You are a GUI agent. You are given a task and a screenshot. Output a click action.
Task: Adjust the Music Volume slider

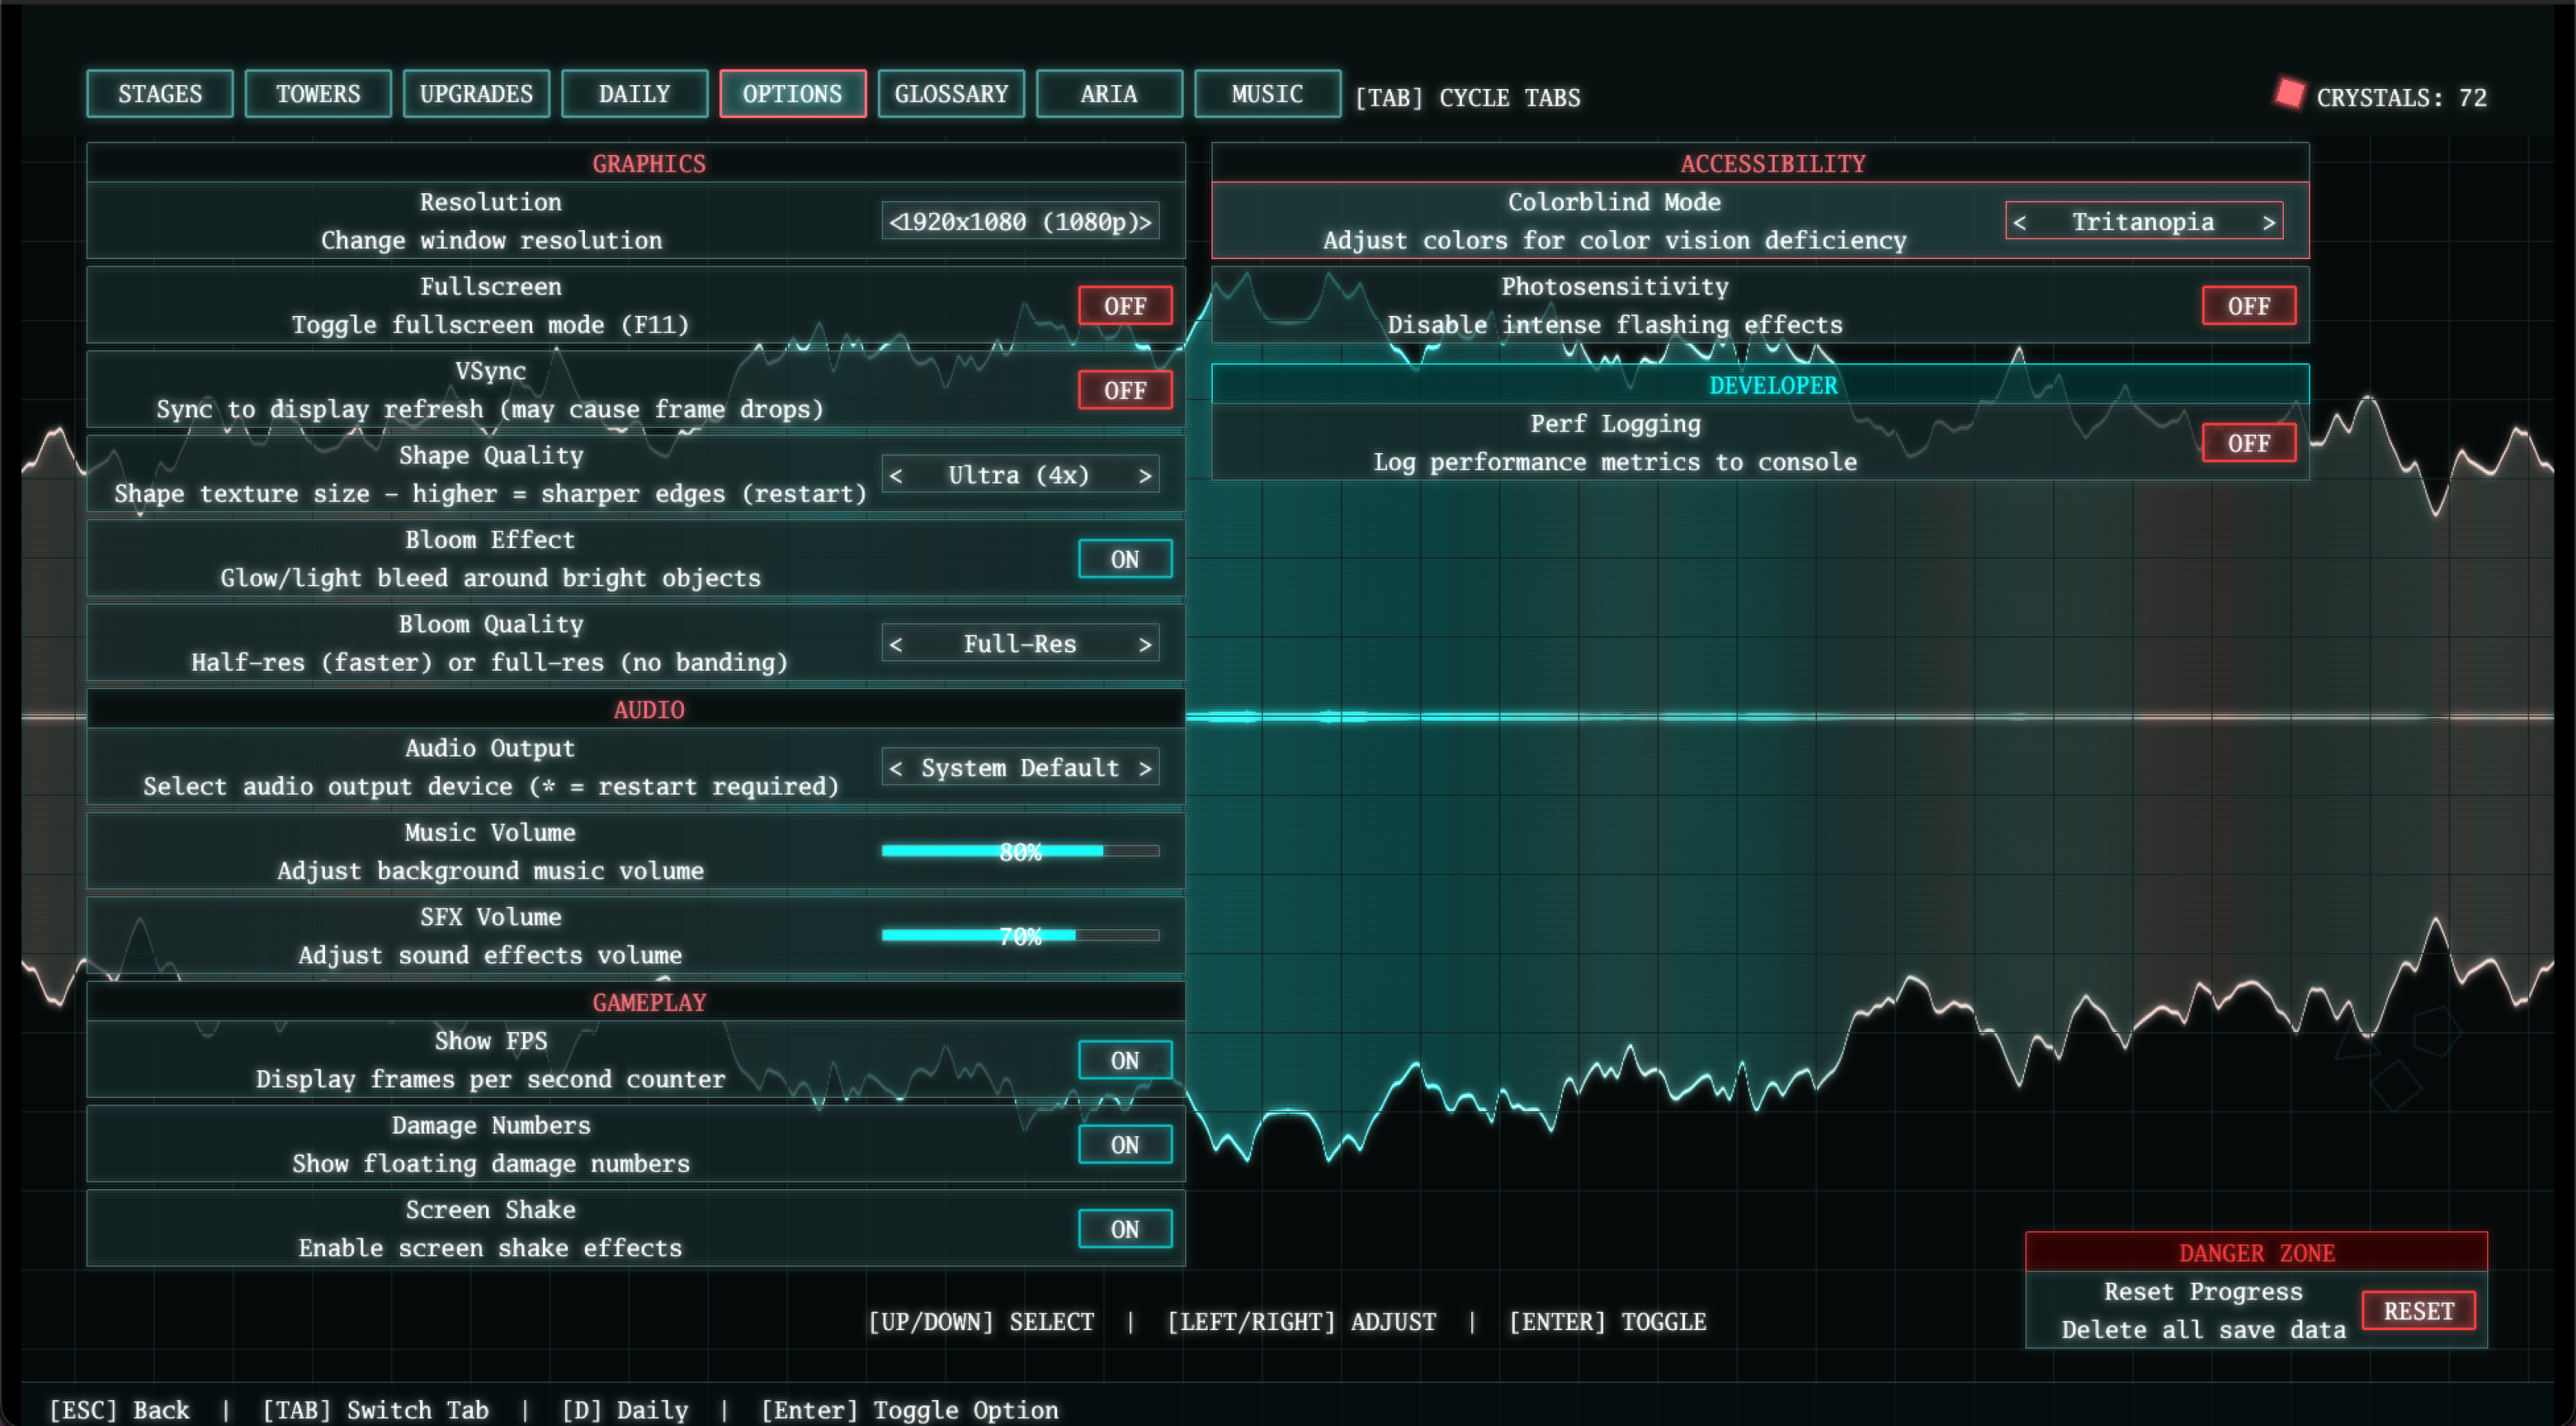coord(1020,851)
